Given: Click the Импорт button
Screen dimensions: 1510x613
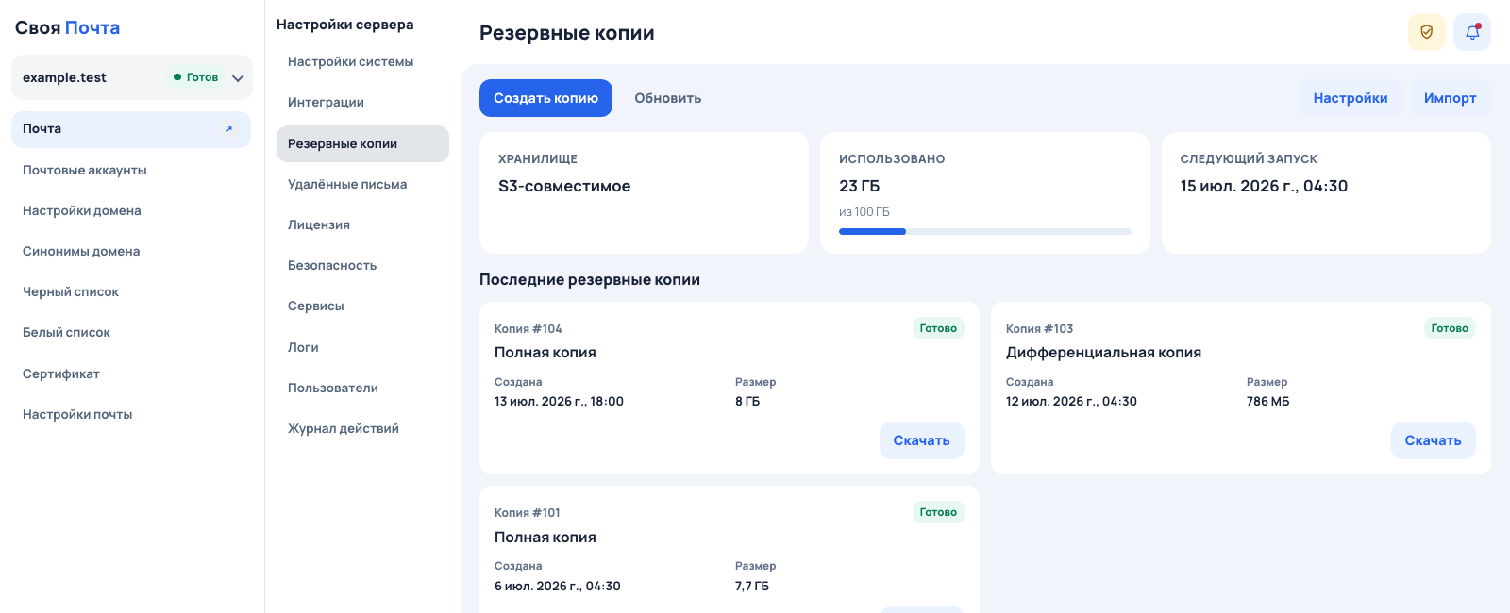Looking at the screenshot, I should [1450, 98].
